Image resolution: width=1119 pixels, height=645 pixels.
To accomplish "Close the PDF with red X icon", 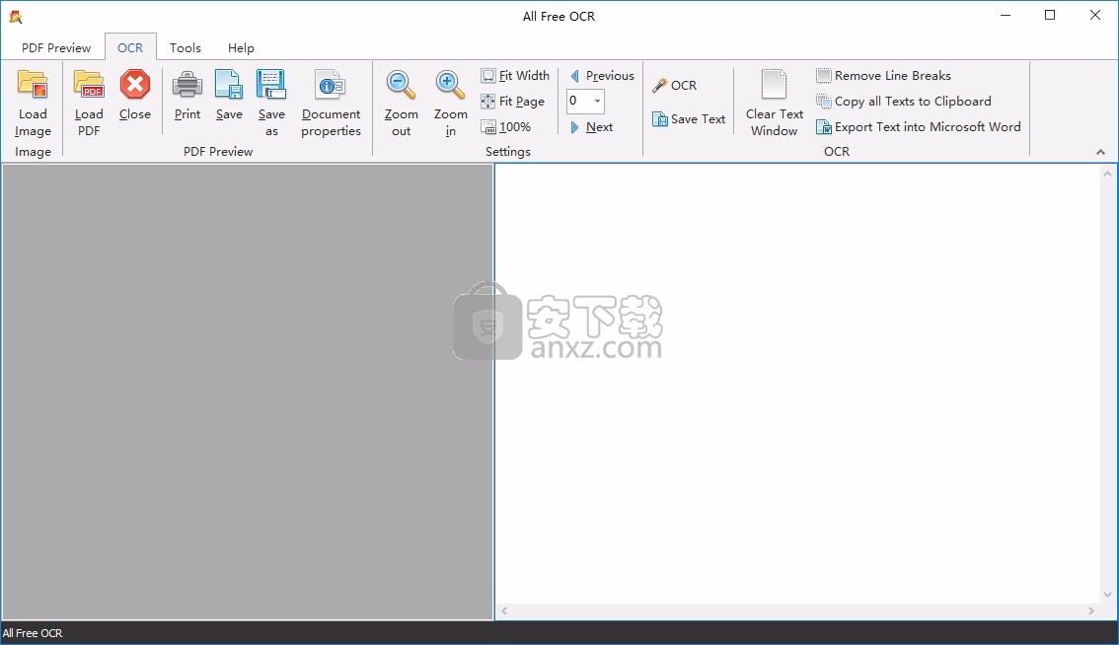I will pyautogui.click(x=135, y=86).
